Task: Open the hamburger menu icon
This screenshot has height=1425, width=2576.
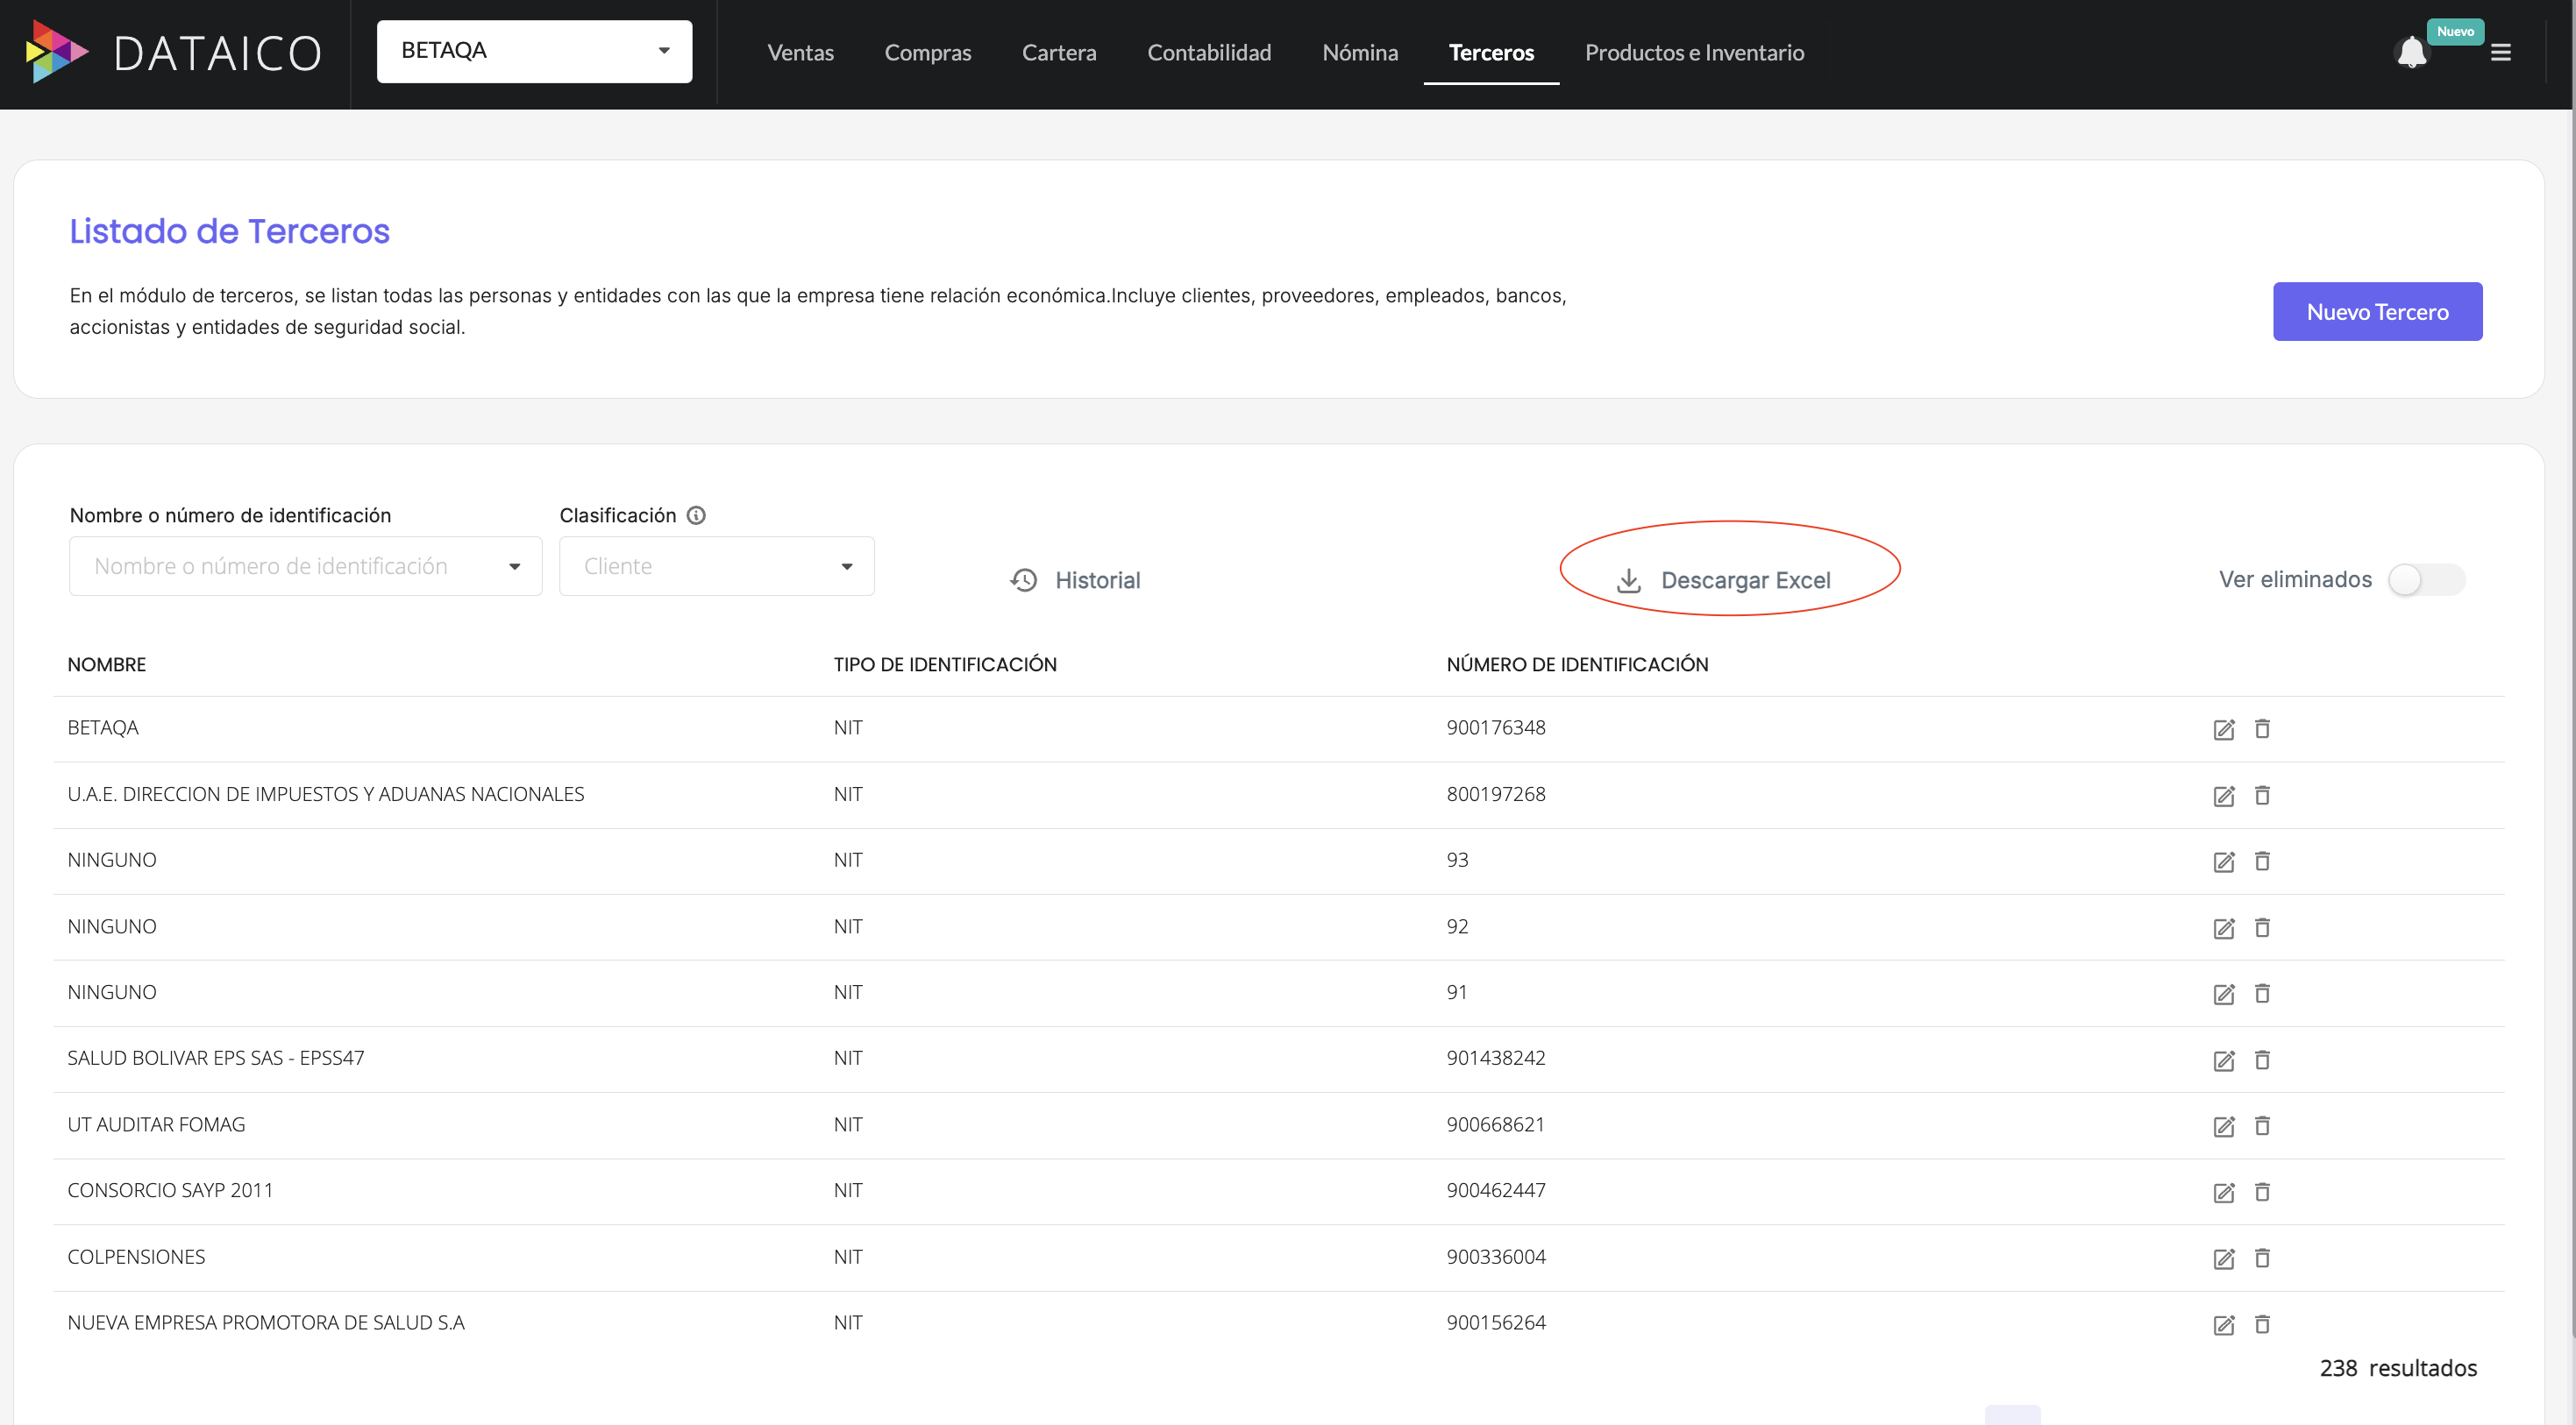Action: pos(2501,52)
